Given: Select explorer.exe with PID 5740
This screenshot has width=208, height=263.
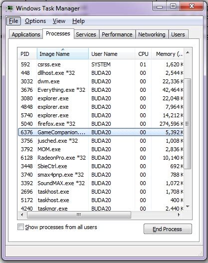Looking at the screenshot, I should coord(101,115).
